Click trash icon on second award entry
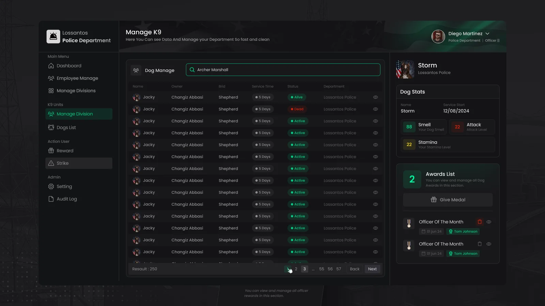545x306 pixels. pyautogui.click(x=480, y=244)
